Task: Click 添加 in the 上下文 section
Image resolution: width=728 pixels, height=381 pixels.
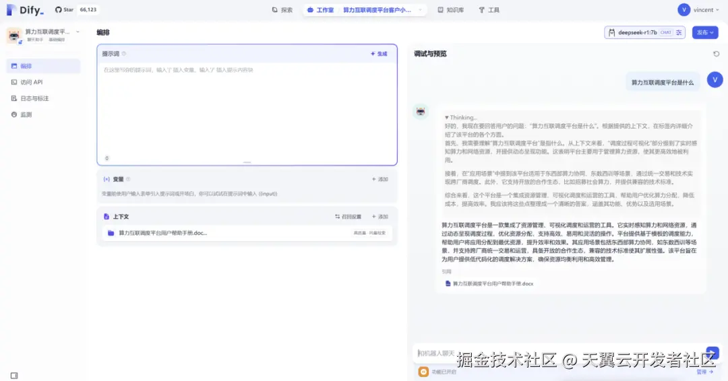Action: (x=380, y=217)
